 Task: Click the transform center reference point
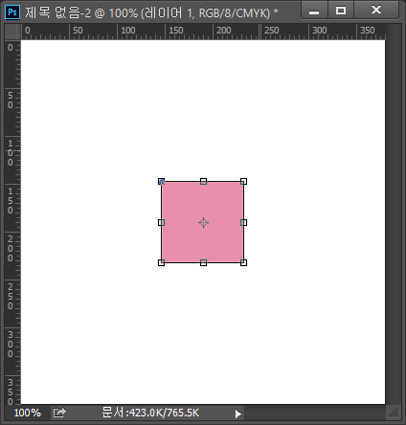click(x=203, y=222)
